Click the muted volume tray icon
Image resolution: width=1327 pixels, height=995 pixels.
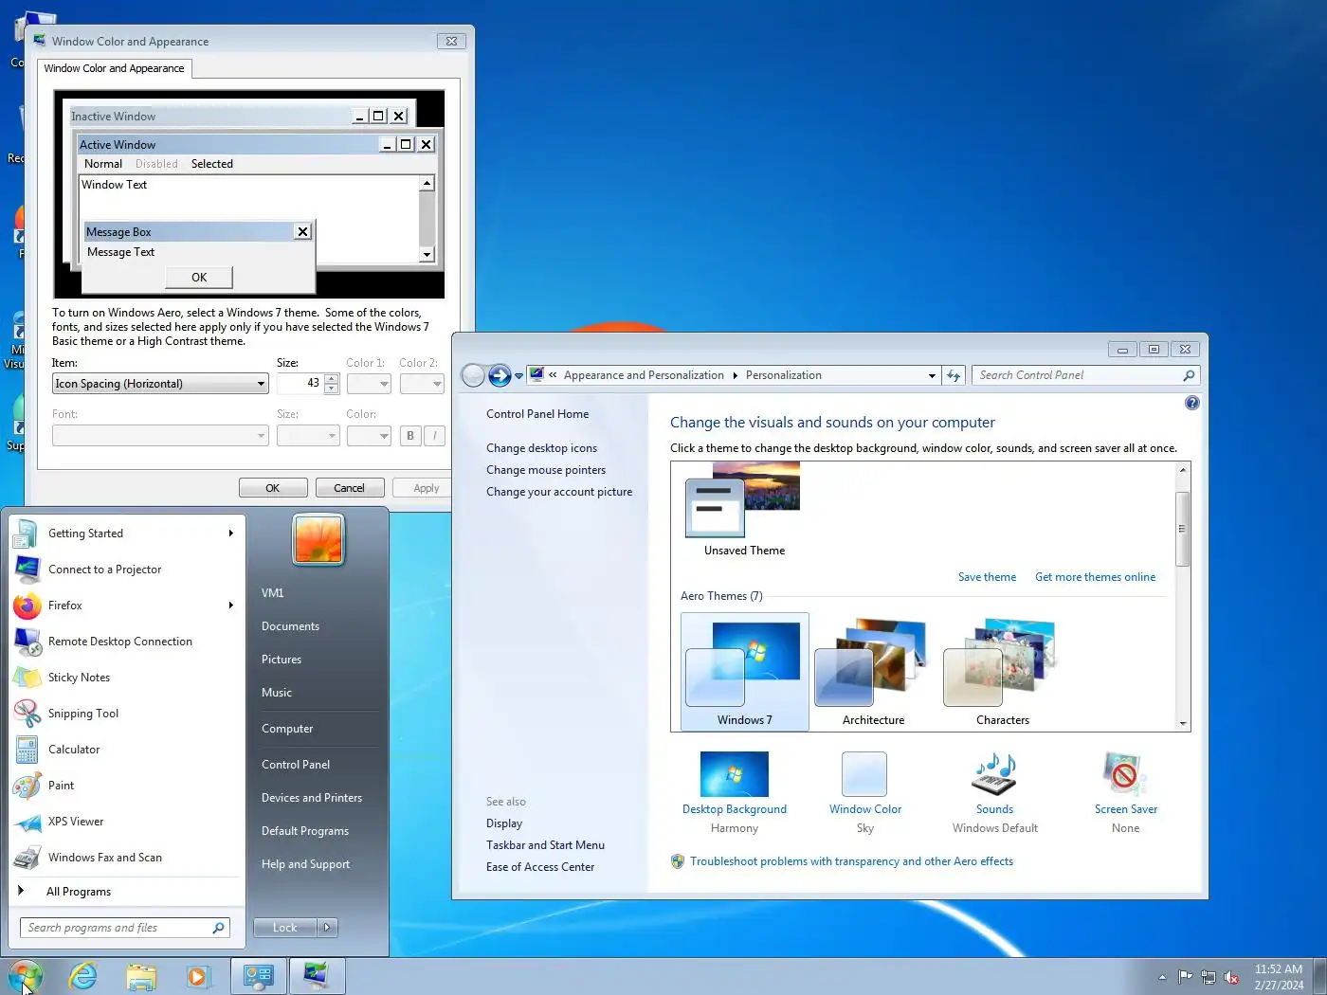coord(1231,977)
